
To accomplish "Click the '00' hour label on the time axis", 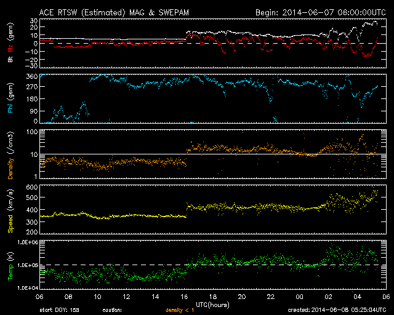I will [300, 297].
